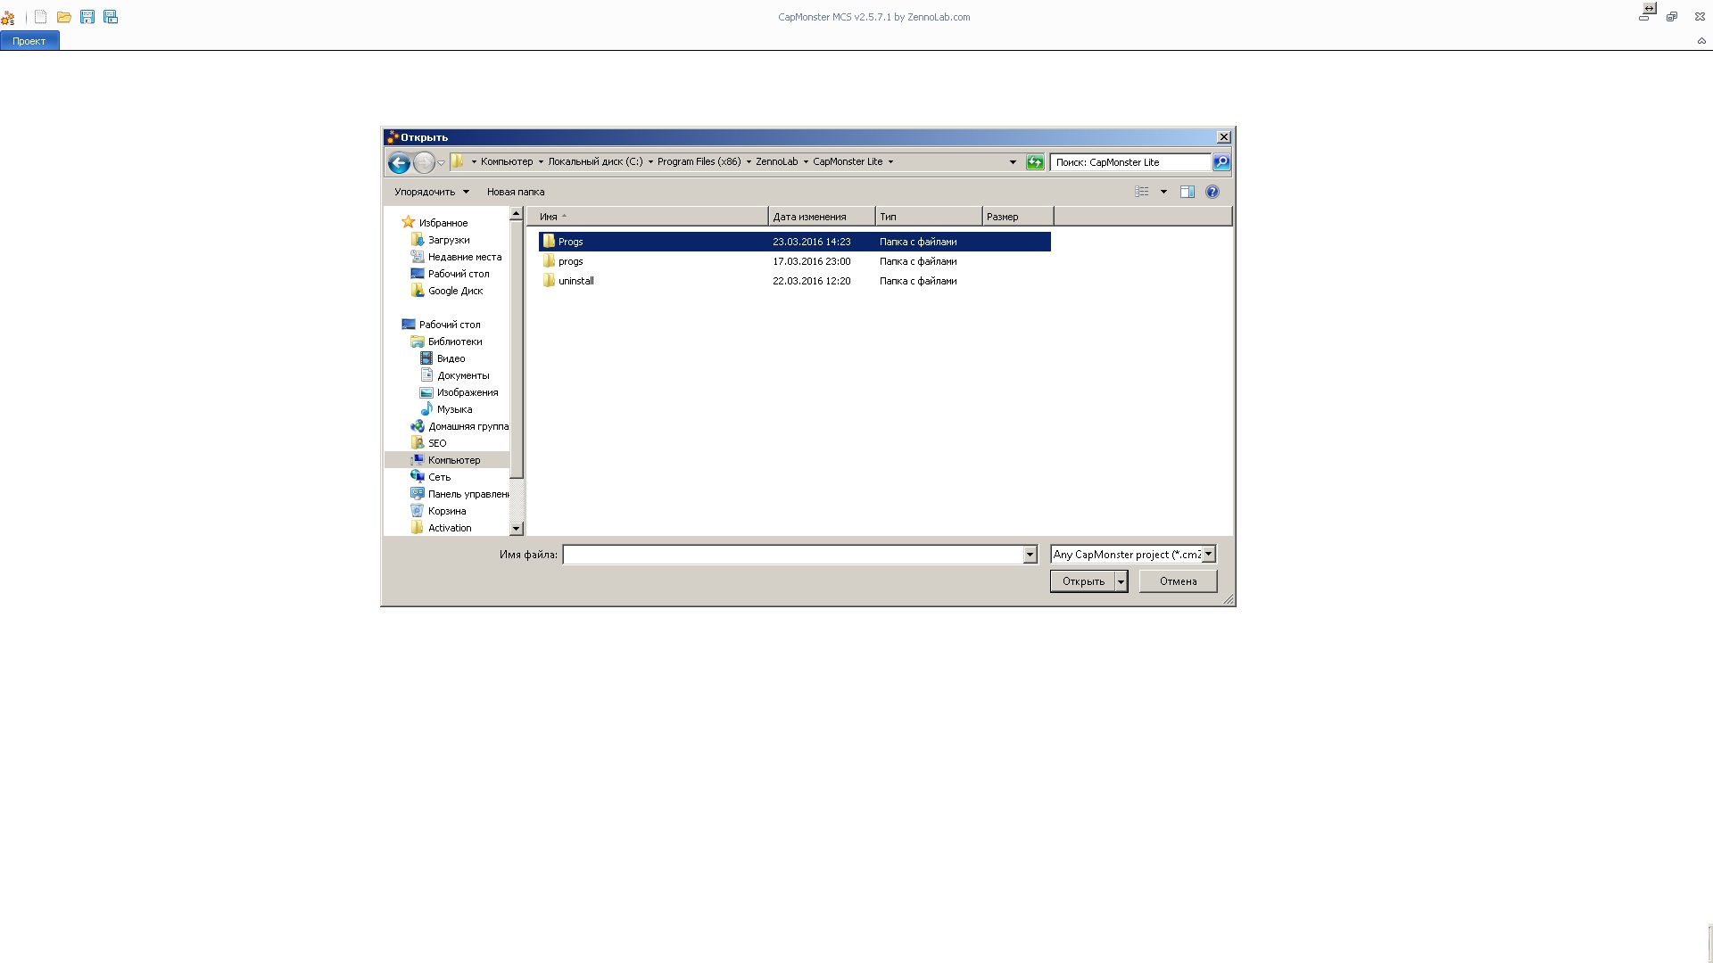
Task: Click Новая папка button
Action: pyautogui.click(x=516, y=192)
